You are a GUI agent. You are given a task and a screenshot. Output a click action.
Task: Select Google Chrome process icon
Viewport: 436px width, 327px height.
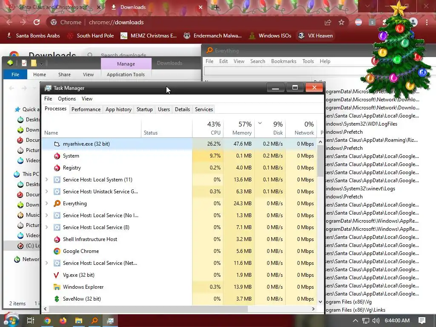pos(57,251)
